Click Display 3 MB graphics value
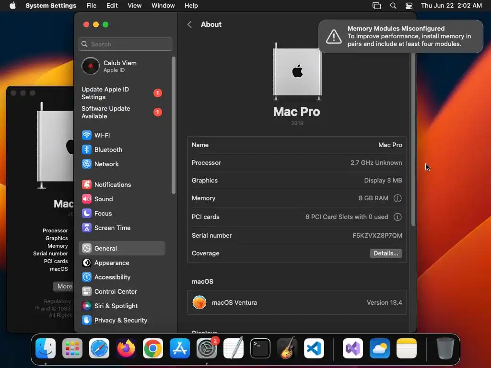491x368 pixels. (x=383, y=181)
